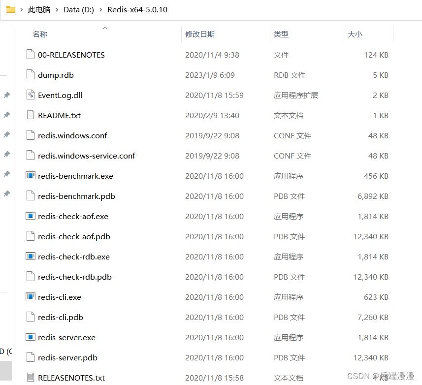The width and height of the screenshot is (422, 385).
Task: Select the 00-RELEASENOTES file icon
Action: click(x=31, y=54)
